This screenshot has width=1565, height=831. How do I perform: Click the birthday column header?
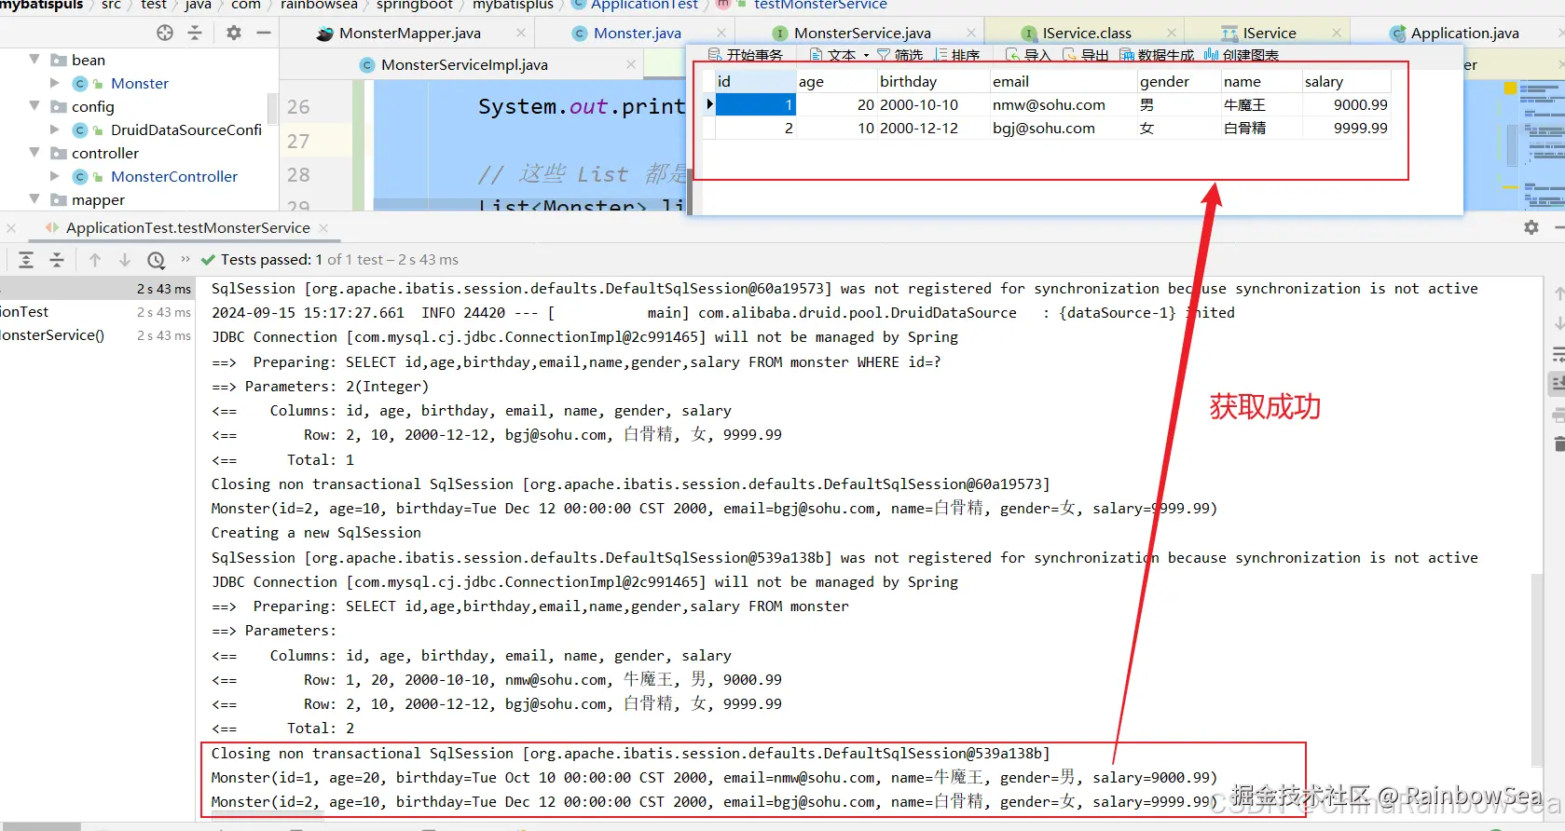933,82
